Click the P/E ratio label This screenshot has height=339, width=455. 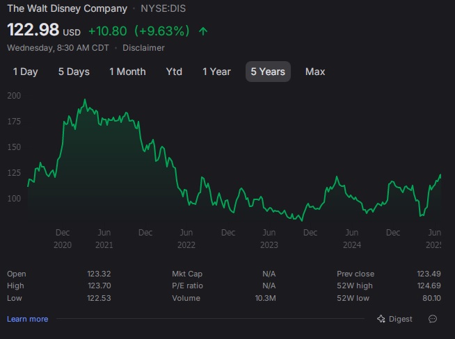coord(187,286)
